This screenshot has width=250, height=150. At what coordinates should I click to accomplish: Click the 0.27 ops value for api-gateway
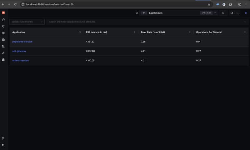tap(198, 51)
